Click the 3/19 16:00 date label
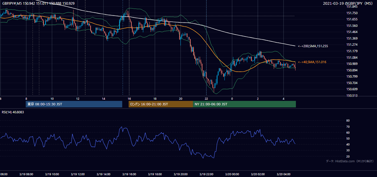 point(129,174)
